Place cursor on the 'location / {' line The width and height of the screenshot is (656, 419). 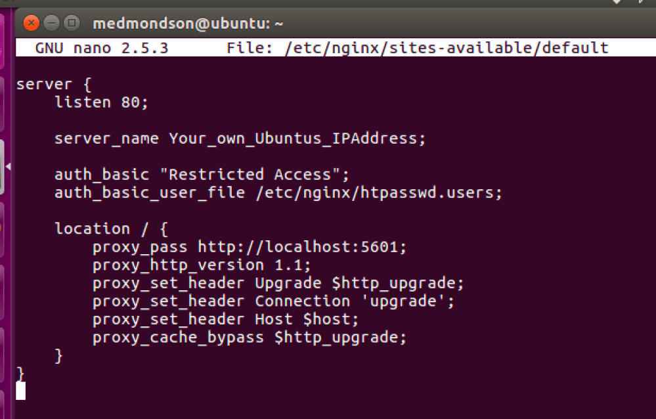[112, 229]
